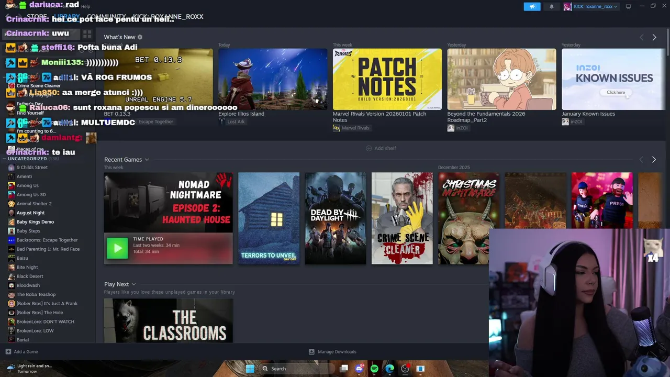Image resolution: width=670 pixels, height=377 pixels.
Task: Go to previous What's New page arrow
Action: click(642, 37)
